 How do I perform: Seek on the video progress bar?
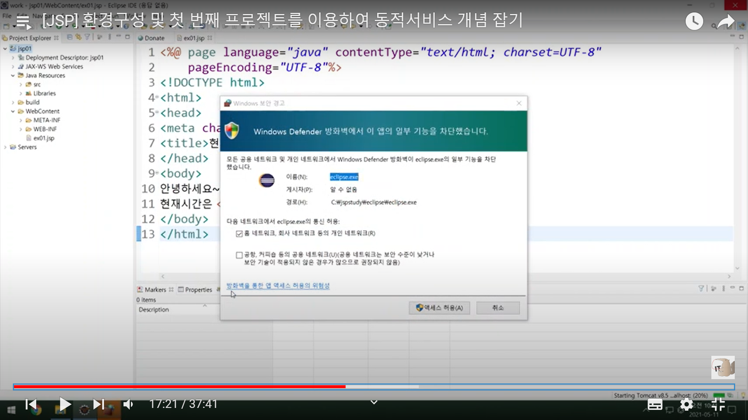(374, 387)
